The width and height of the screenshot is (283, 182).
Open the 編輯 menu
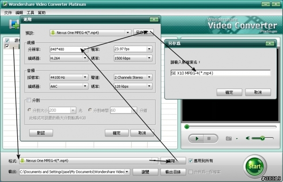coord(19,13)
